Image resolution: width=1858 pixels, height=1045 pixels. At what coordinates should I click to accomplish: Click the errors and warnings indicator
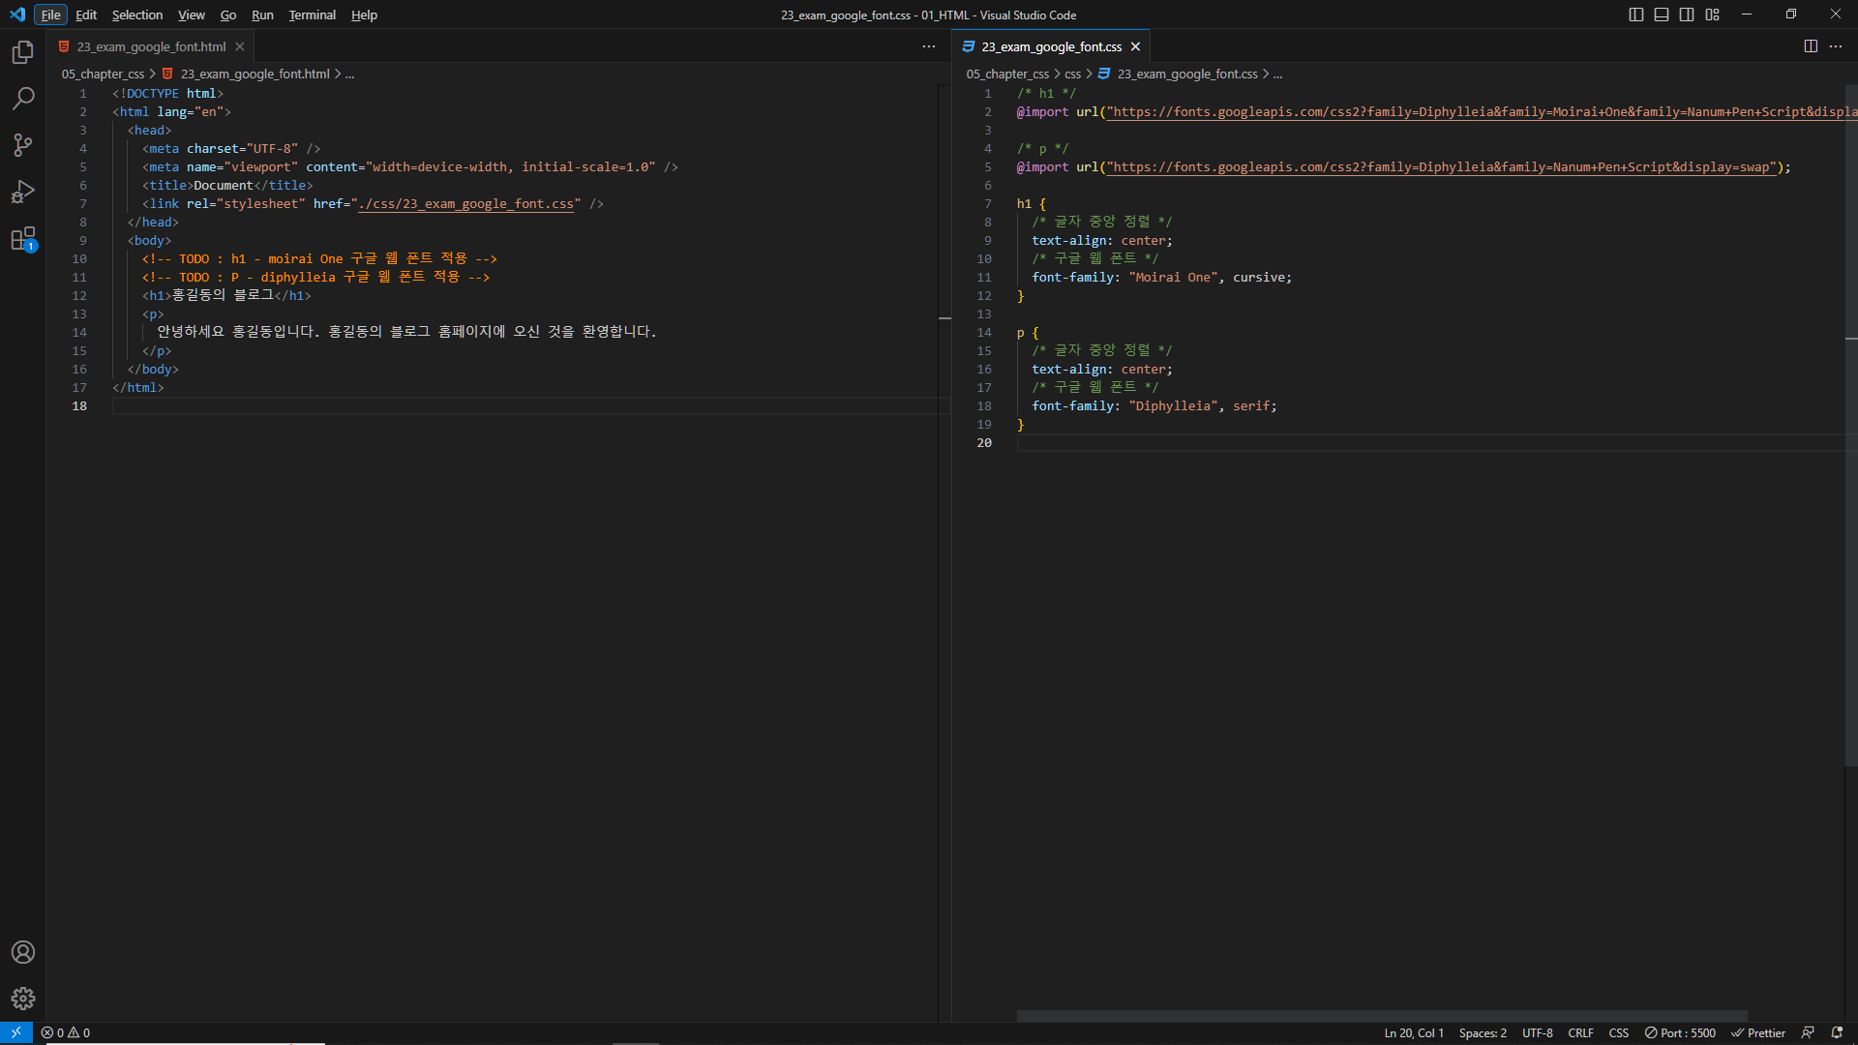coord(66,1032)
